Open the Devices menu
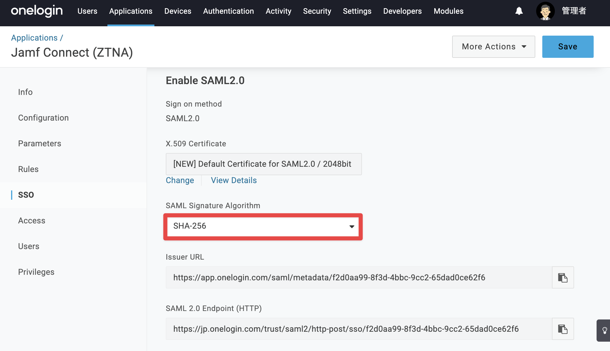The image size is (610, 351). (178, 11)
